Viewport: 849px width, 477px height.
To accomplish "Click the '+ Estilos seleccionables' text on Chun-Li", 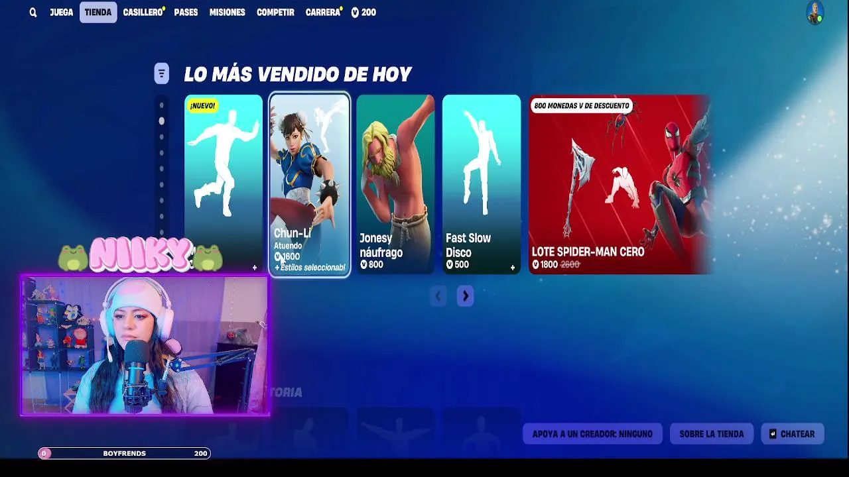I will click(310, 268).
